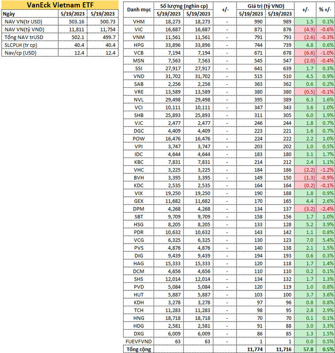Click the KDH ticker cell
This screenshot has width=335, height=353.
pos(139,303)
